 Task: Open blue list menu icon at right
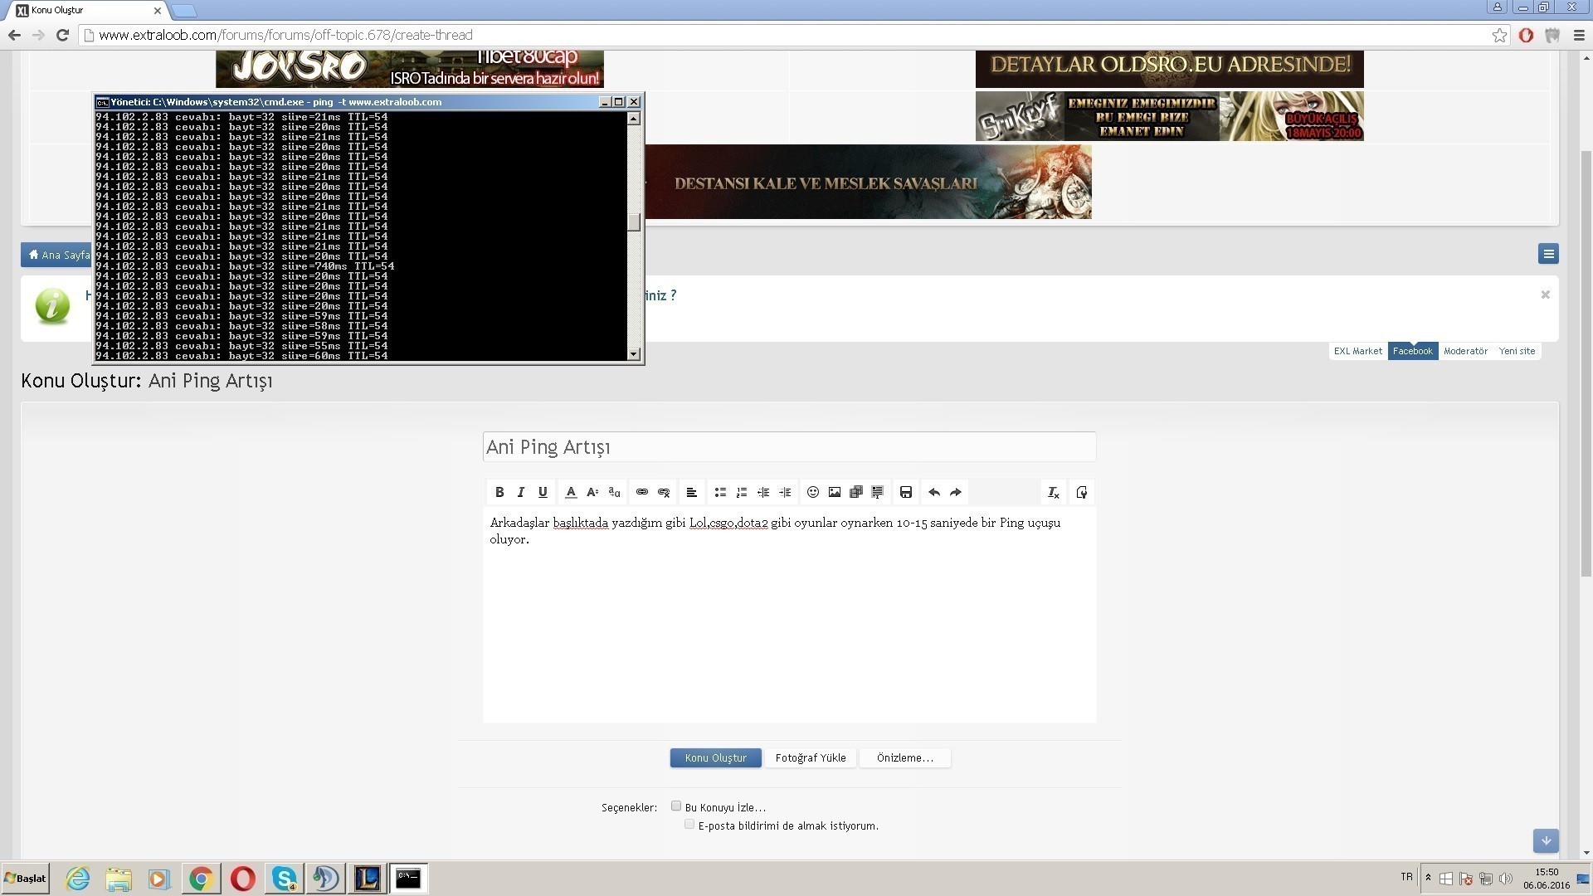point(1548,254)
